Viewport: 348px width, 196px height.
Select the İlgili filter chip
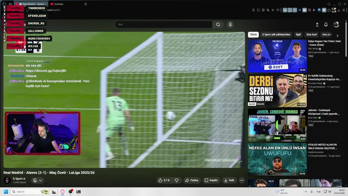pyautogui.click(x=298, y=35)
